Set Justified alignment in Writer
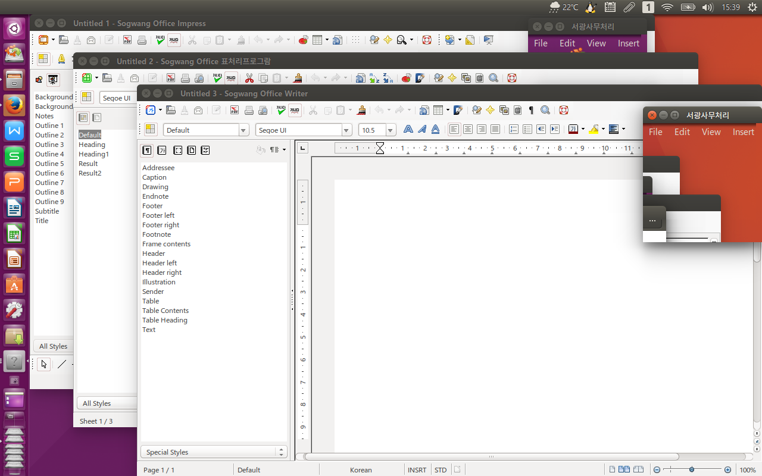Image resolution: width=762 pixels, height=476 pixels. (495, 129)
